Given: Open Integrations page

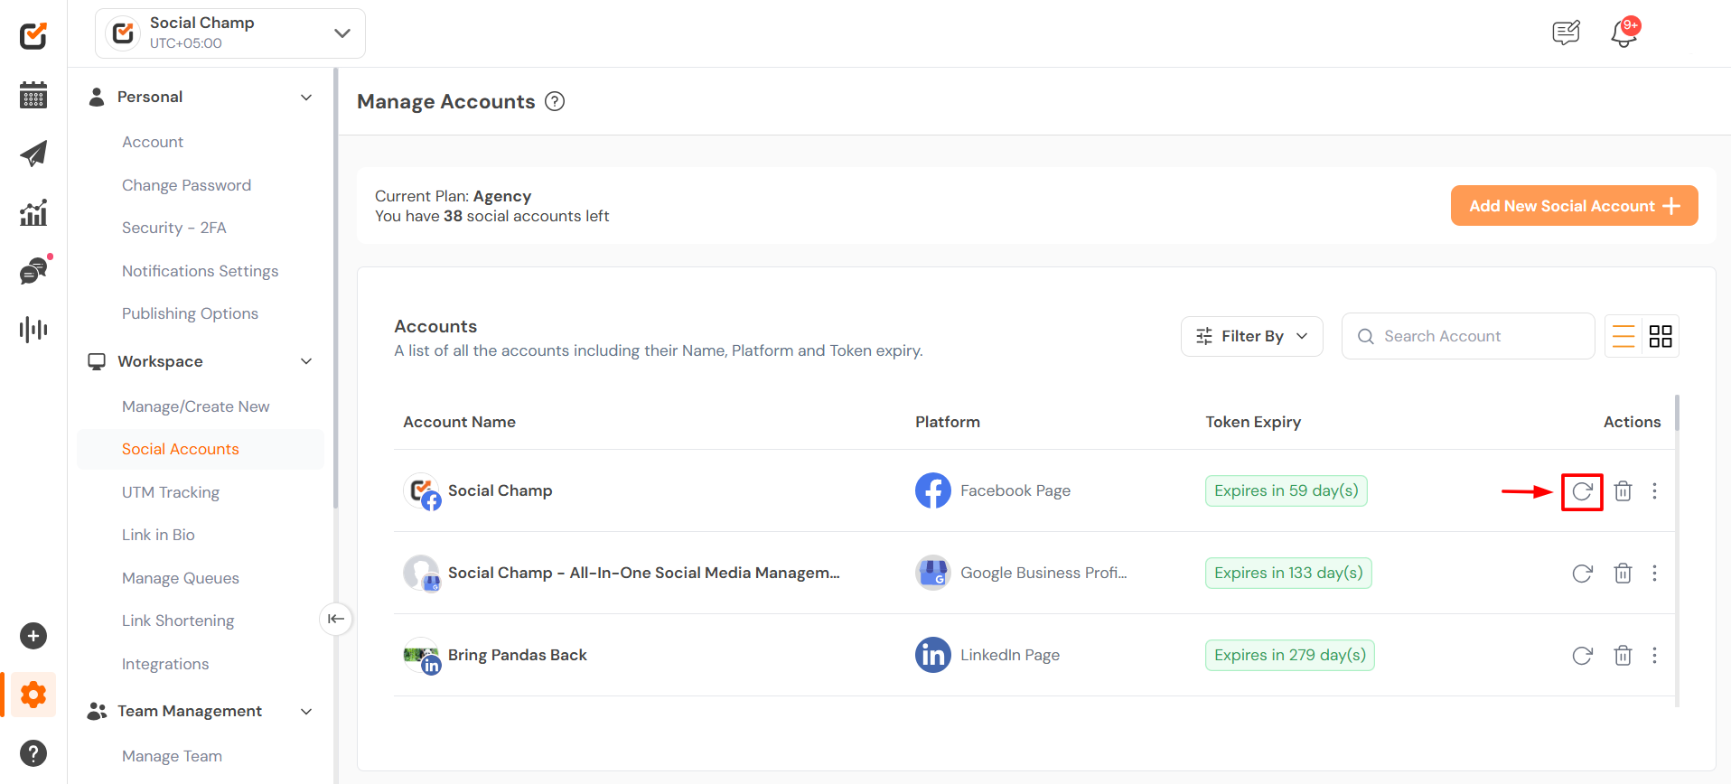Looking at the screenshot, I should click(165, 664).
